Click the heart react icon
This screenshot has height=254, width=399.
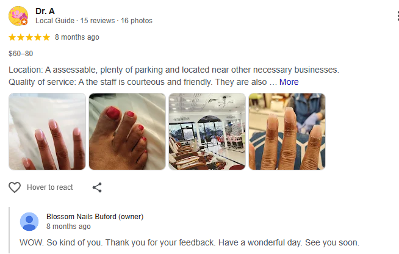[15, 187]
